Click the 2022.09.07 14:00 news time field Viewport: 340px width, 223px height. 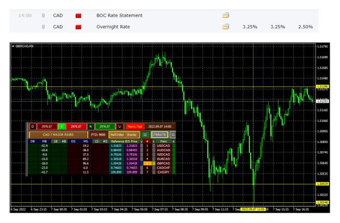[x=160, y=126]
